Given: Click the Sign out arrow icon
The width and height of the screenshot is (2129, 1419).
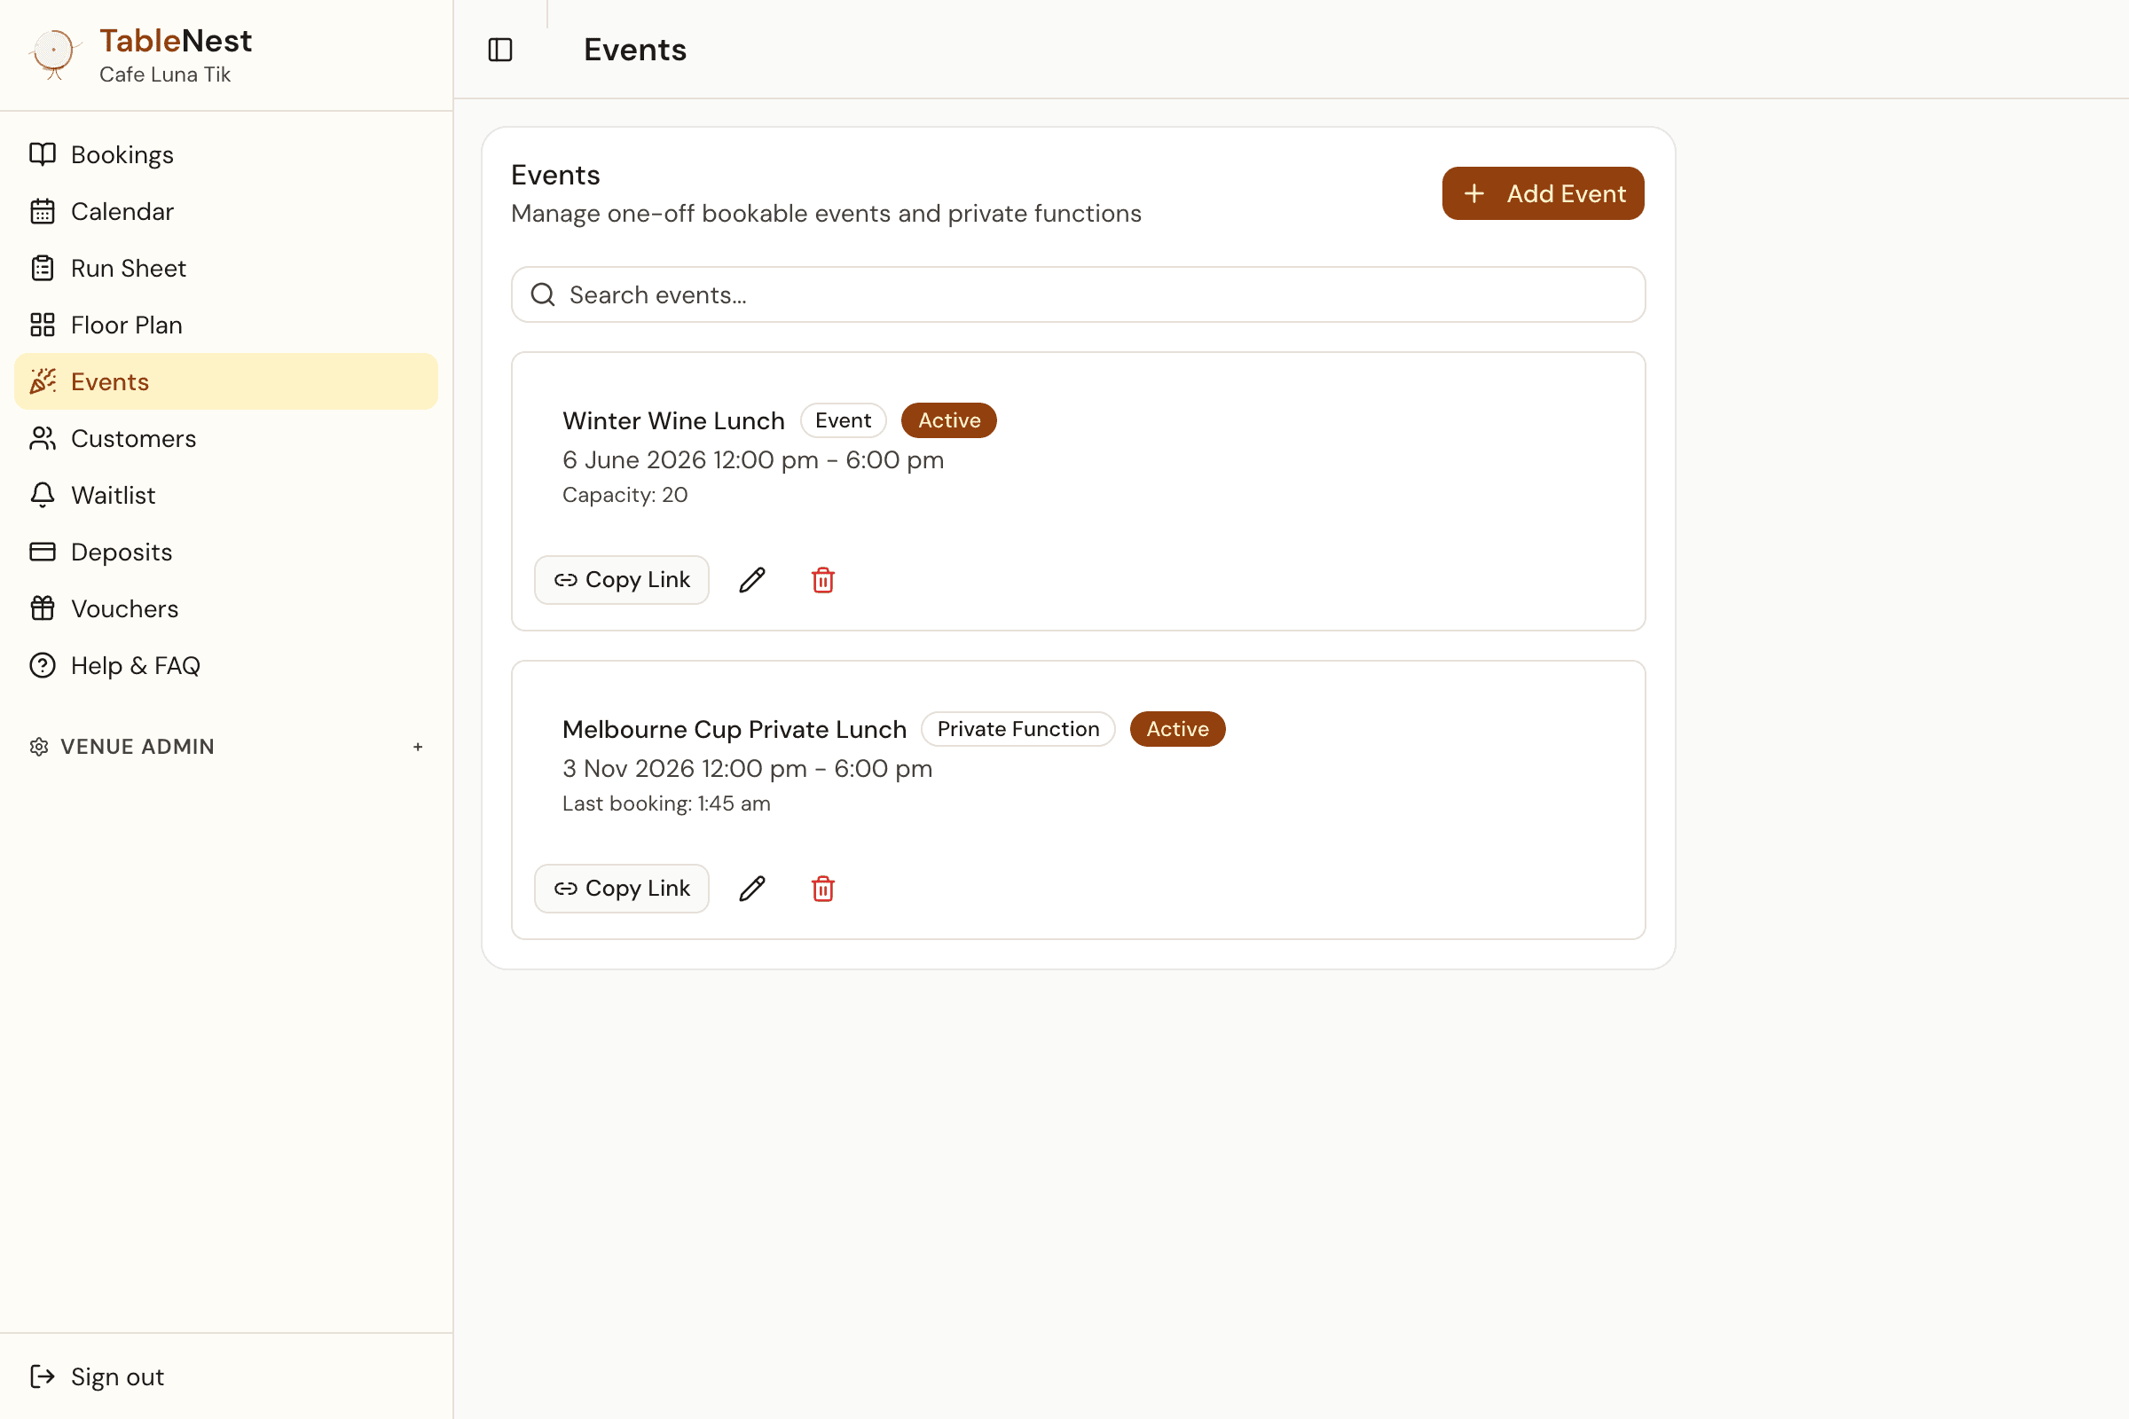Looking at the screenshot, I should point(42,1376).
